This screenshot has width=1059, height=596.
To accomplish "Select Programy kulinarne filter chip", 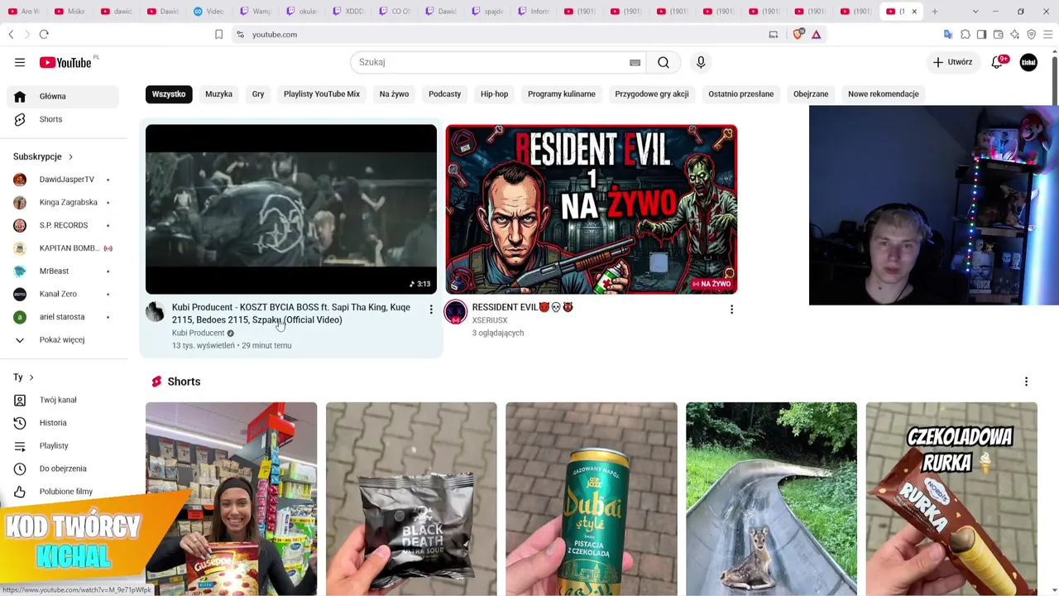I will click(x=562, y=94).
